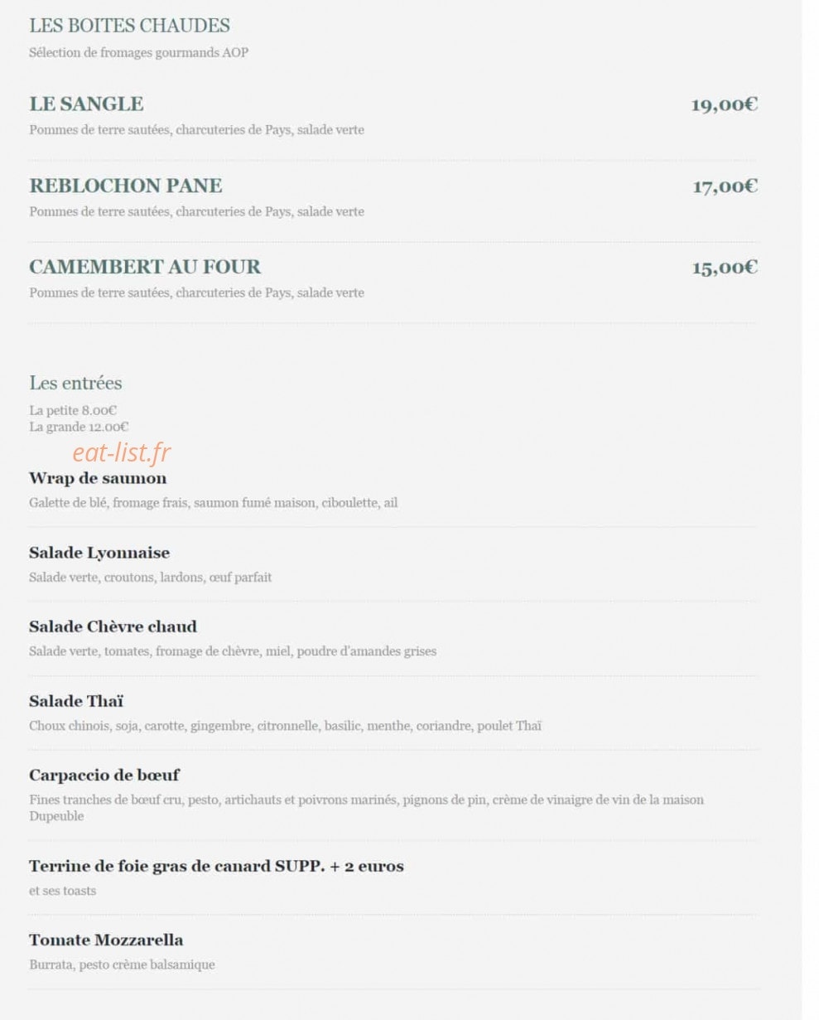Click the La grande 12.00€ text
This screenshot has width=819, height=1020.
click(x=79, y=427)
